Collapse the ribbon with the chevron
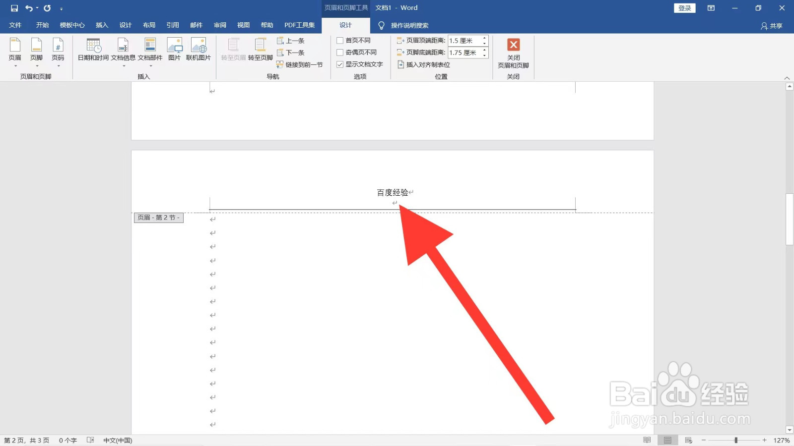 787,78
